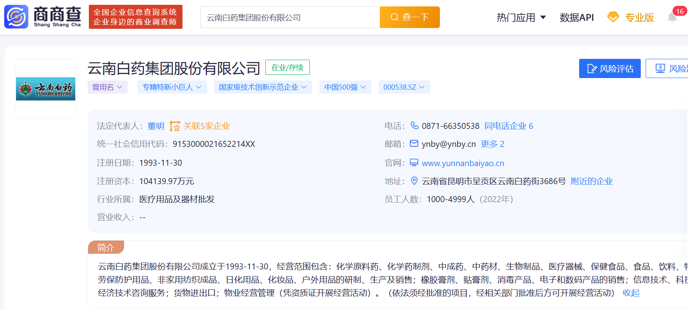Open legal representative 董明 link
Viewport: 688px width, 309px height.
tap(156, 126)
